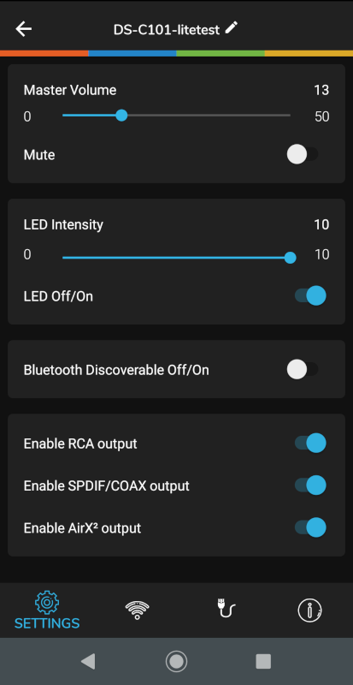The height and width of the screenshot is (685, 353).
Task: Edit device name with pencil icon
Action: pyautogui.click(x=232, y=28)
